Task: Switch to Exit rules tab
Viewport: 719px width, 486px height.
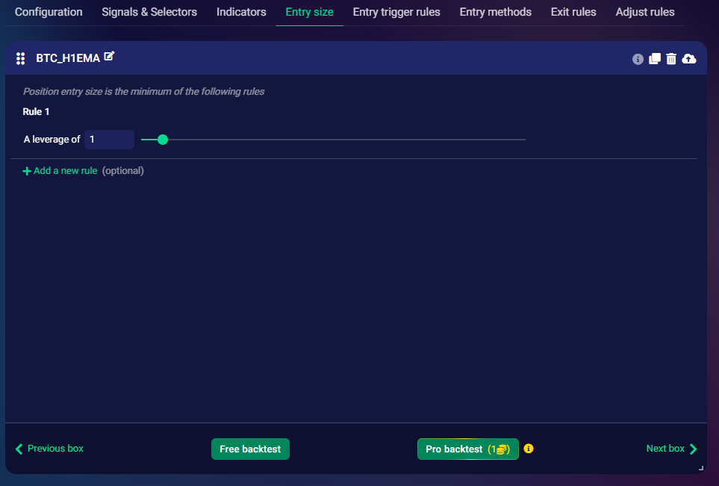Action: click(573, 12)
